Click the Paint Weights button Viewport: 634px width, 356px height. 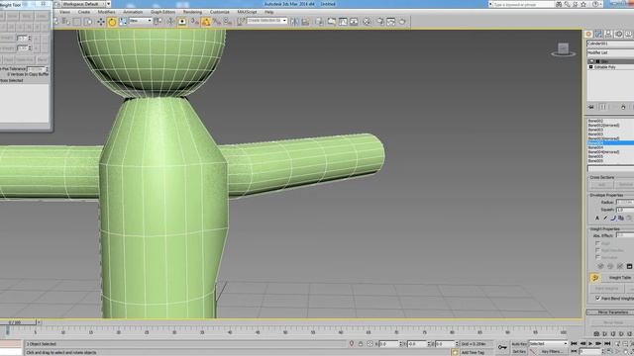tap(606, 289)
